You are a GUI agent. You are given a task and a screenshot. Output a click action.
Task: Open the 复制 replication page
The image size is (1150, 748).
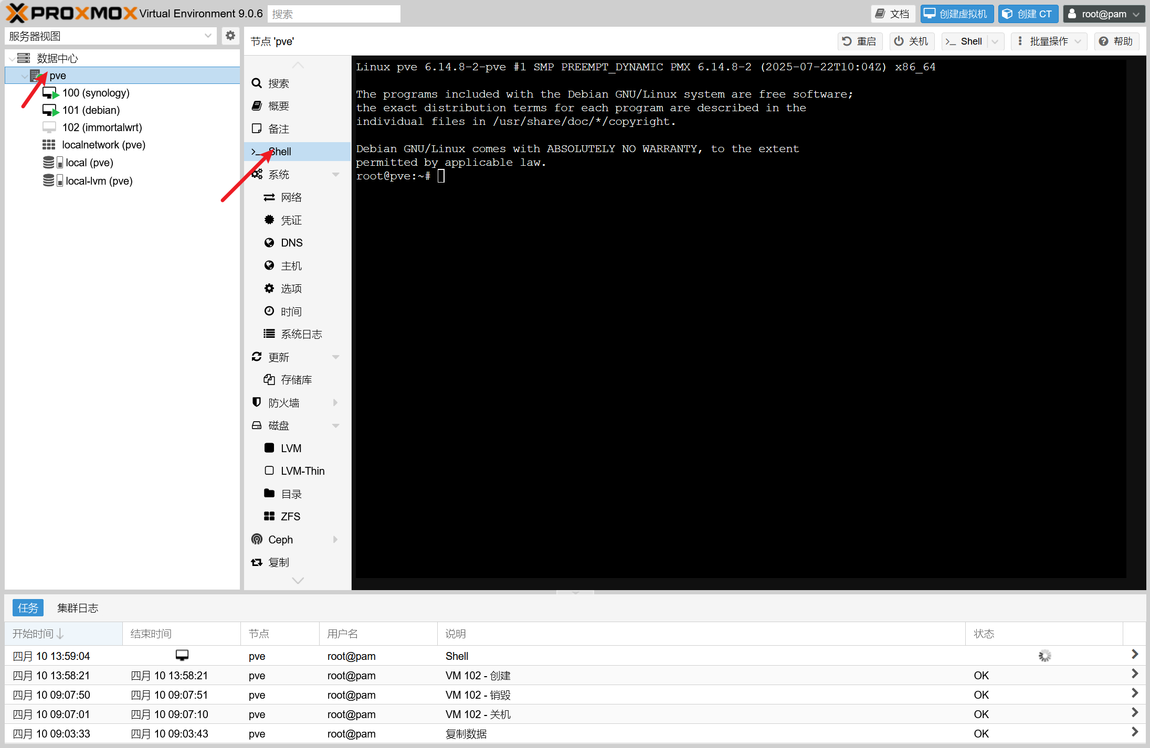click(297, 562)
